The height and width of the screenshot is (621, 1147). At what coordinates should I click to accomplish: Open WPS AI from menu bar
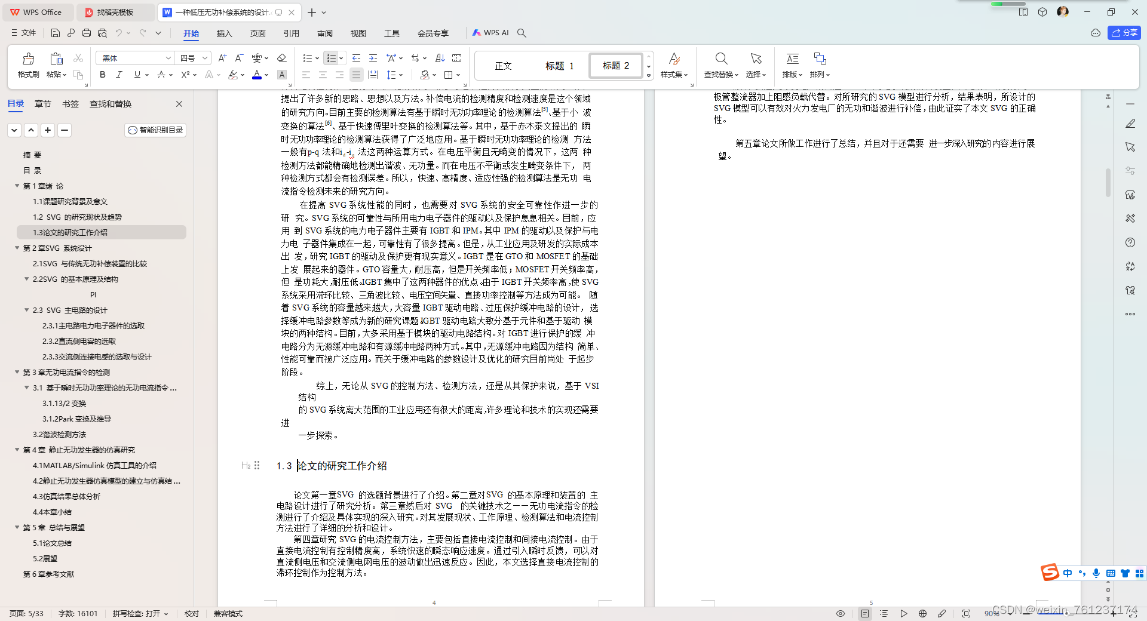pos(490,33)
